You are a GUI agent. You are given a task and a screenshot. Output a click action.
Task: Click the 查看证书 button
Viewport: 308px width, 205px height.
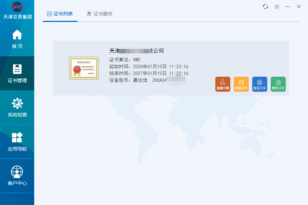[x=241, y=84]
